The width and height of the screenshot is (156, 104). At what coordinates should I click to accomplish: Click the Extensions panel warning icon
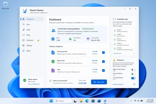(114, 60)
